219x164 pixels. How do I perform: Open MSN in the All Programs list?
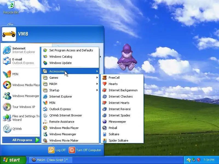[x=70, y=103]
